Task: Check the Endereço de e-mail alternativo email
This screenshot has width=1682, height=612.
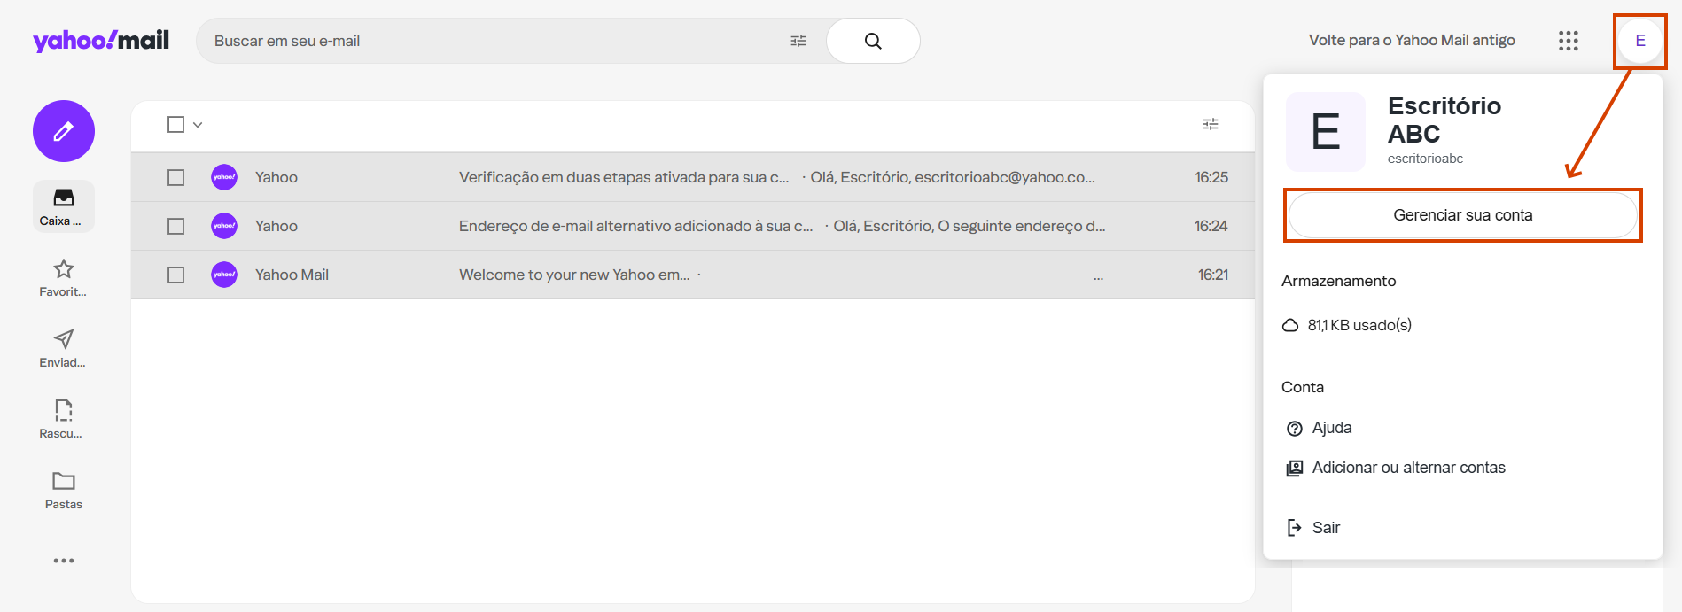Action: pos(175,226)
